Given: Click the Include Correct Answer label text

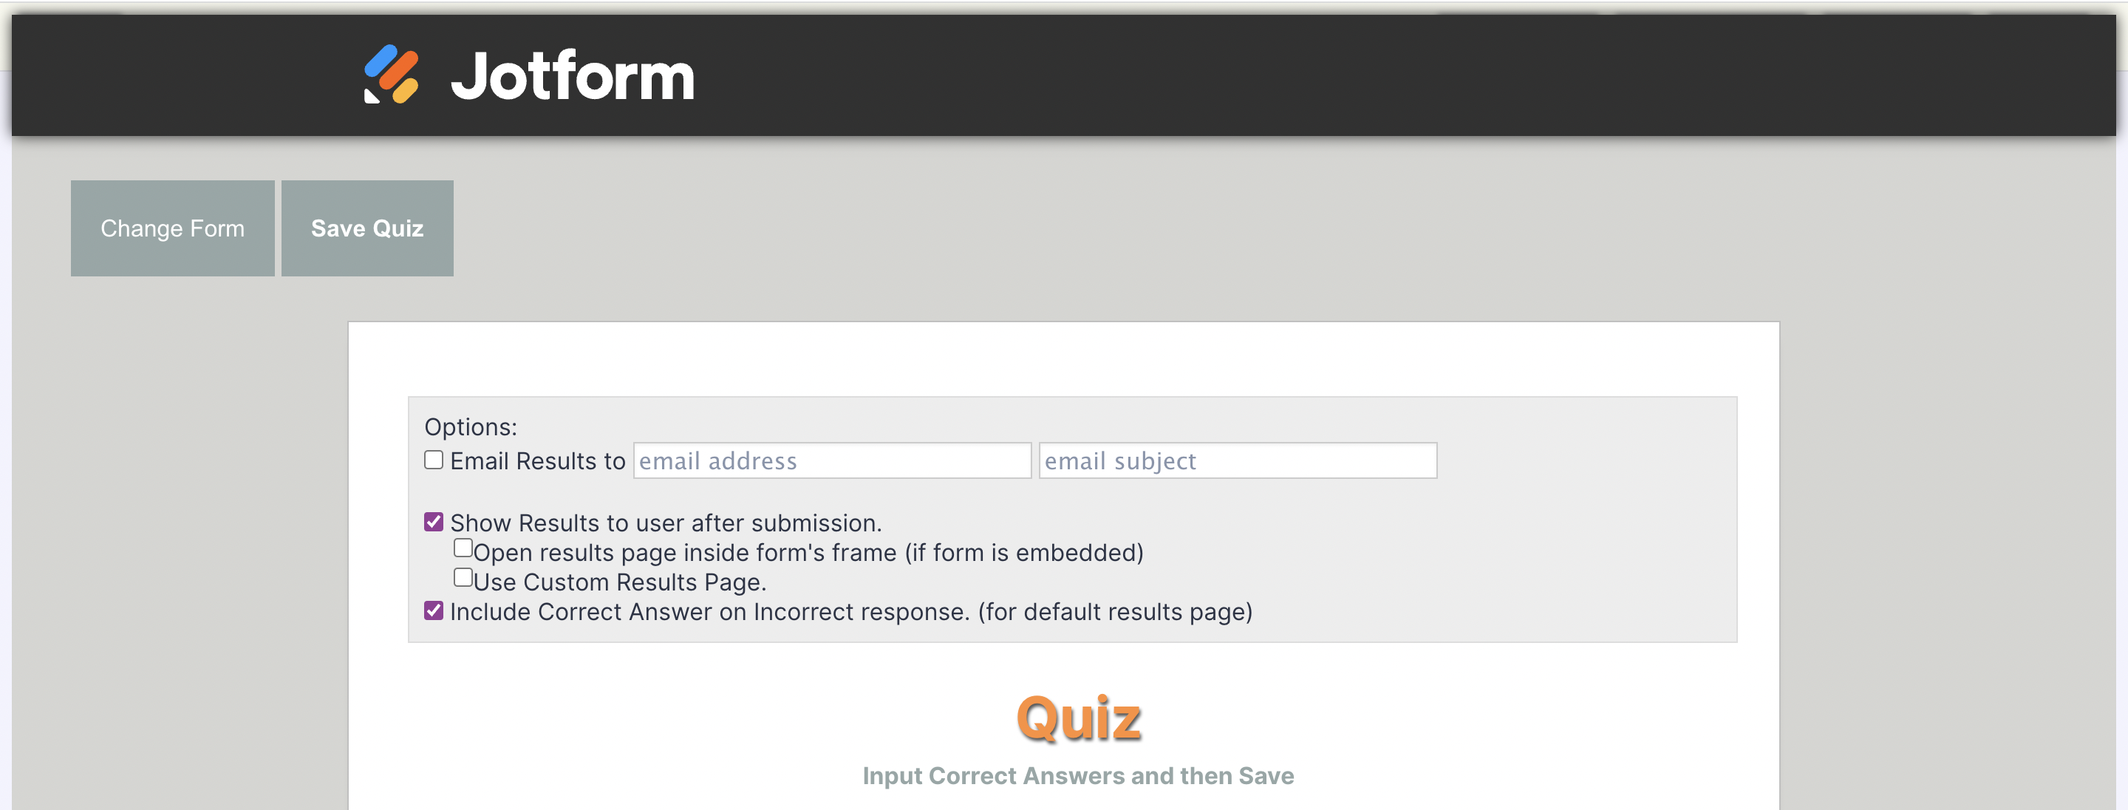Looking at the screenshot, I should tap(851, 612).
